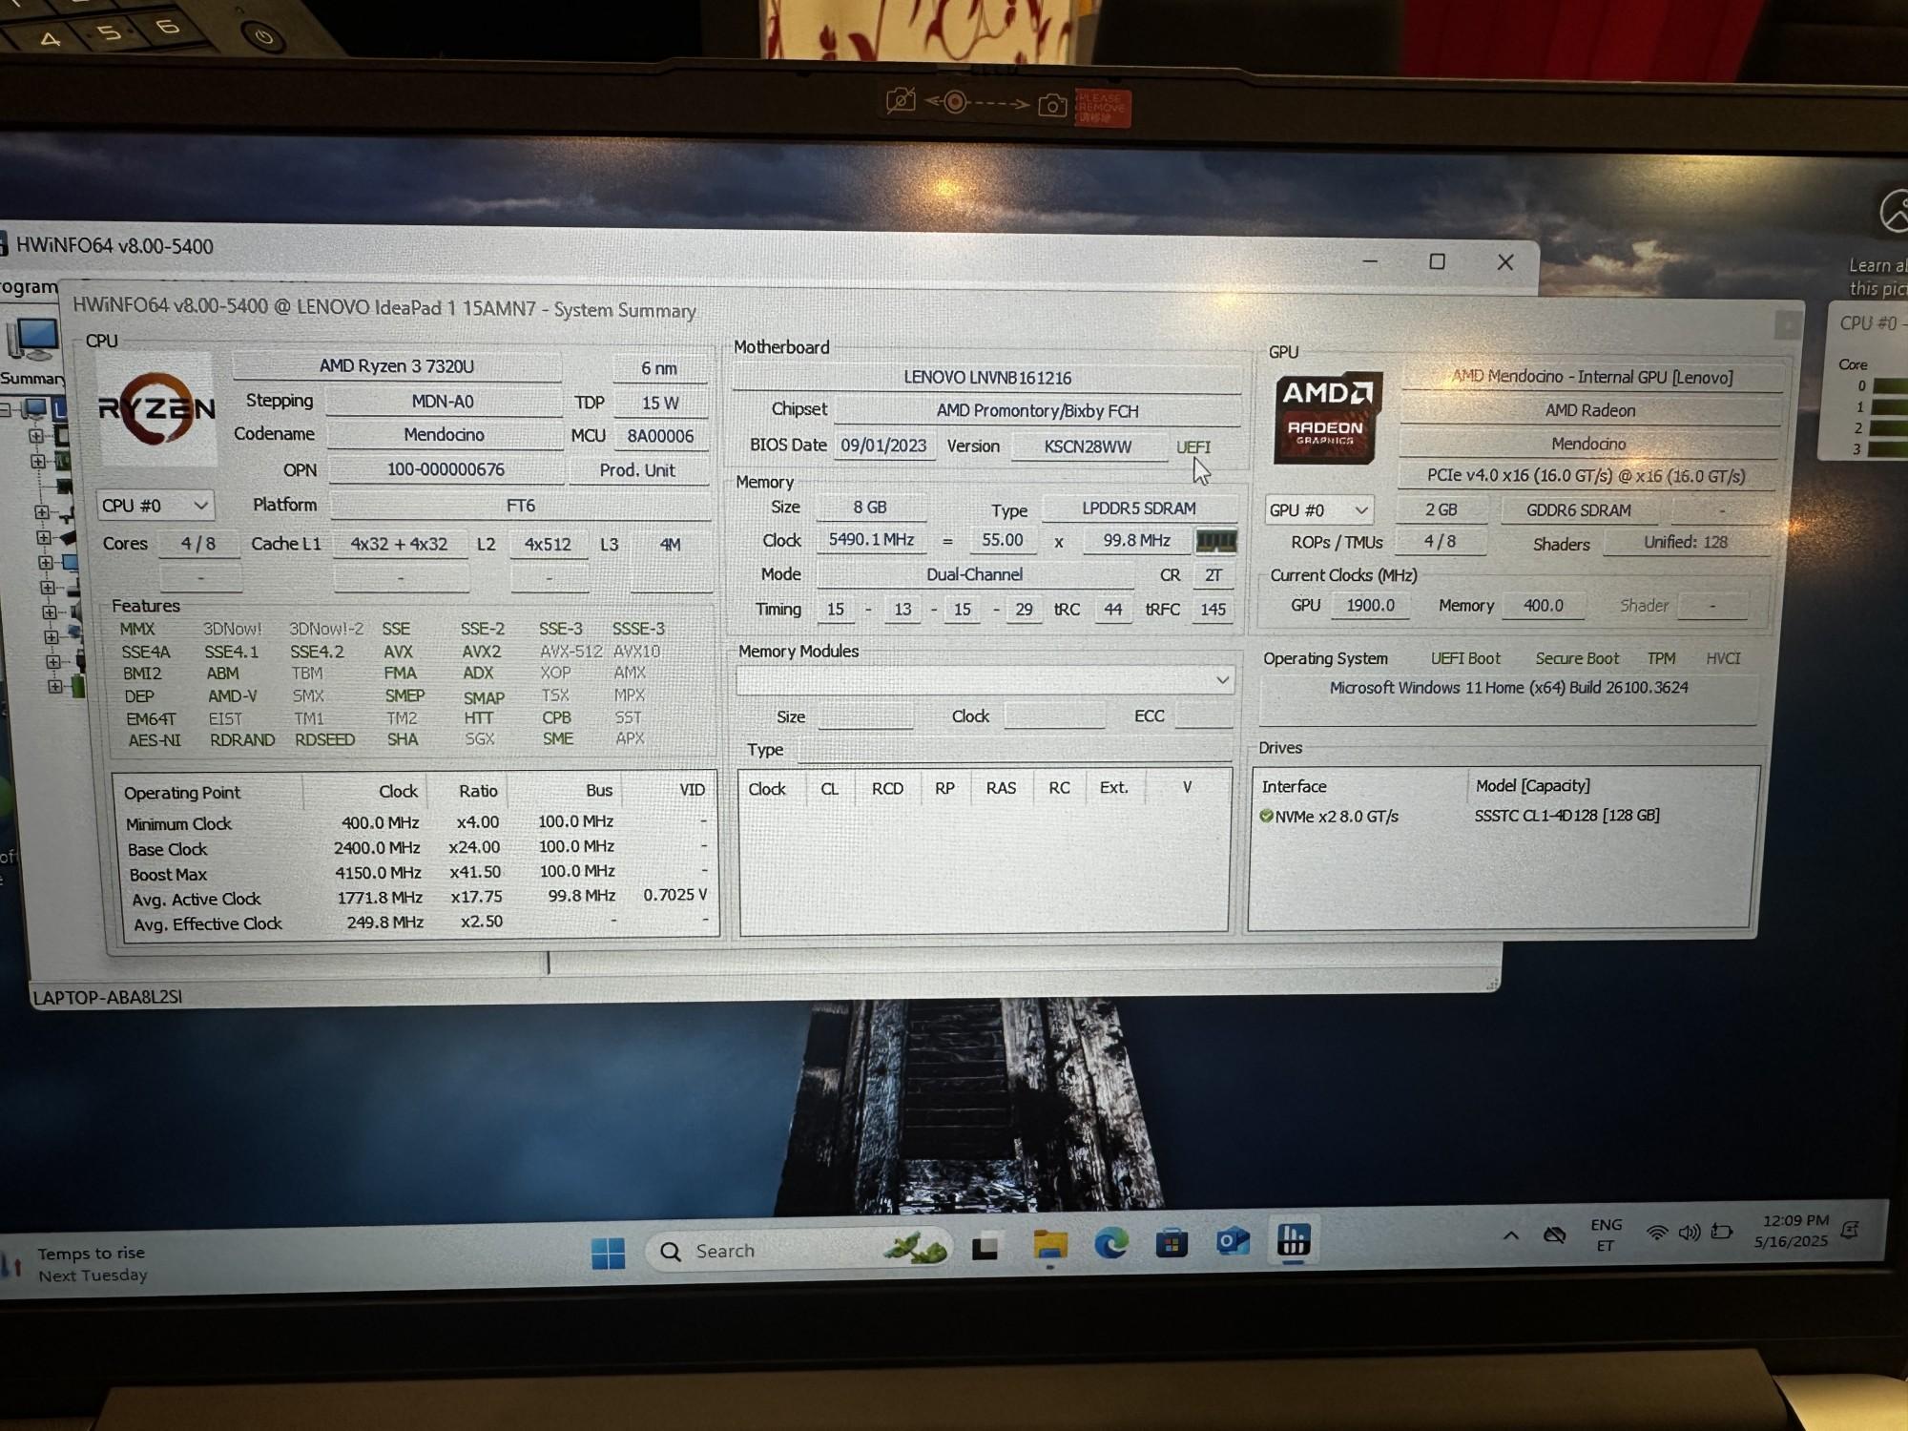The image size is (1908, 1431).
Task: Minimize the main HWiNFO64 v8.00-5400 window
Action: pyautogui.click(x=1370, y=260)
